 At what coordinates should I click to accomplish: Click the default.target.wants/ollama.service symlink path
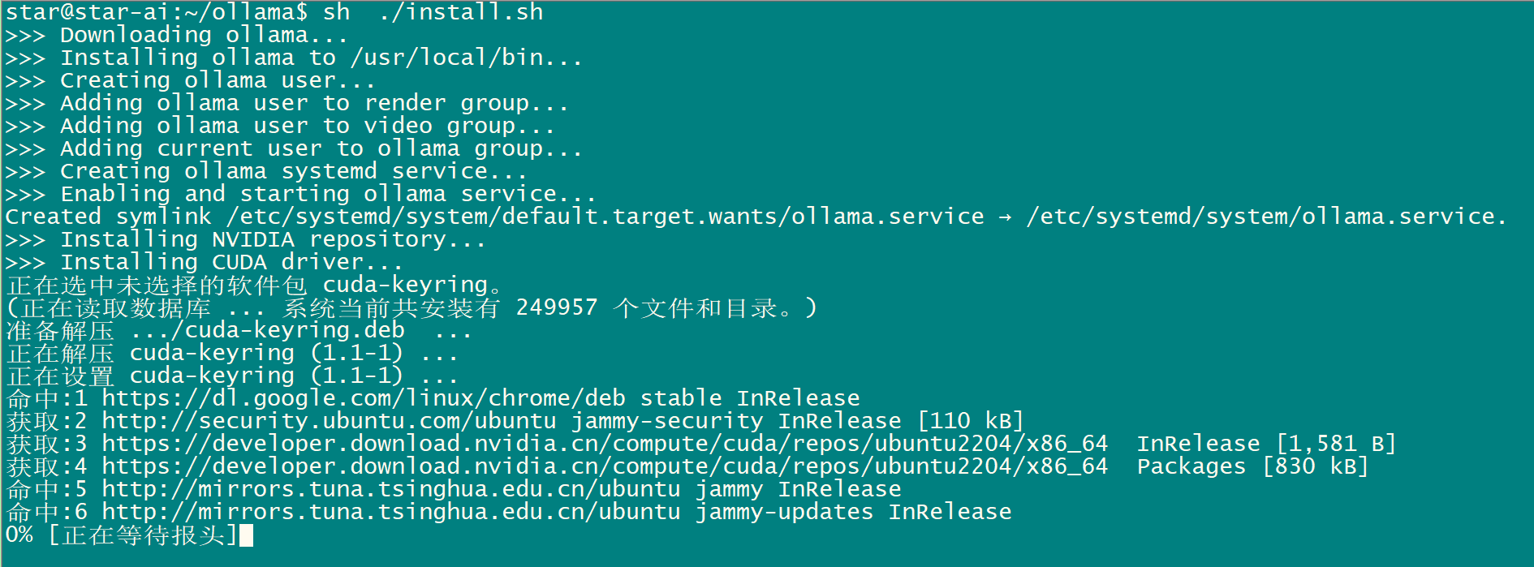[x=605, y=217]
